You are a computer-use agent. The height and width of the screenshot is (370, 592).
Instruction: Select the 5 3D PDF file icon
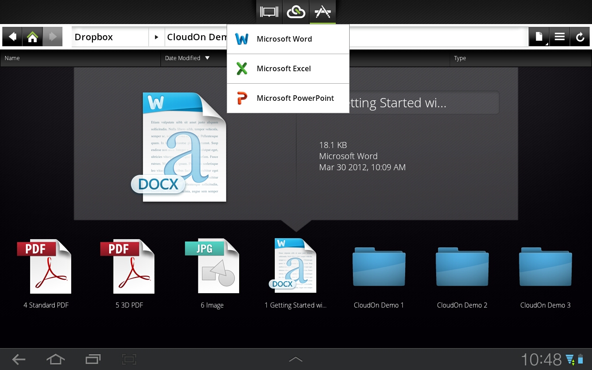coord(128,266)
